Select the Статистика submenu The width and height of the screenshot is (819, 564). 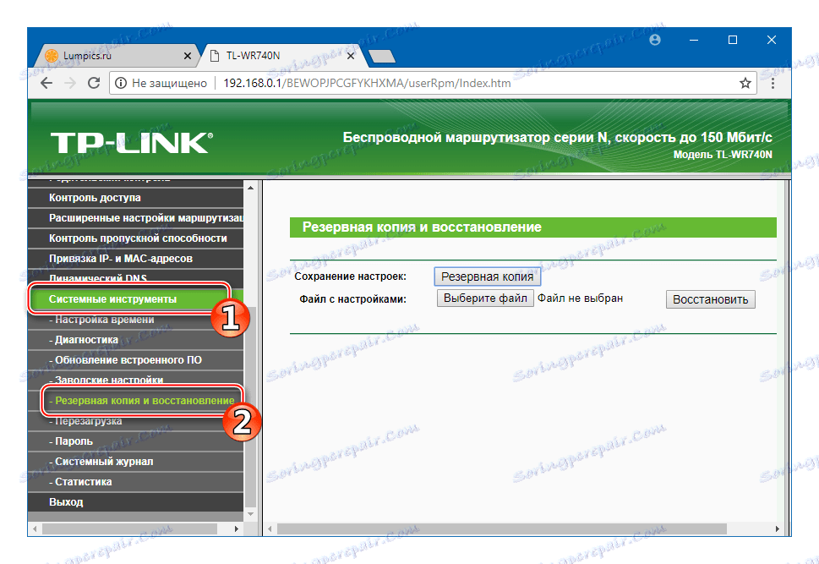coord(135,482)
